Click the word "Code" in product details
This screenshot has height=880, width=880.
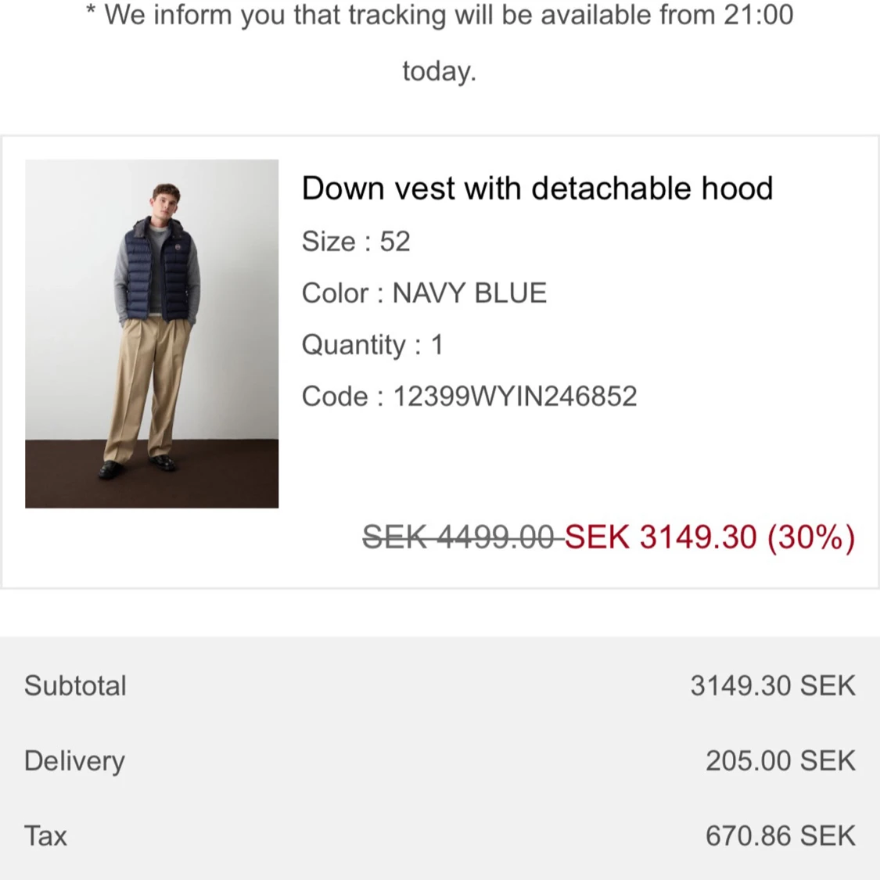click(x=335, y=397)
